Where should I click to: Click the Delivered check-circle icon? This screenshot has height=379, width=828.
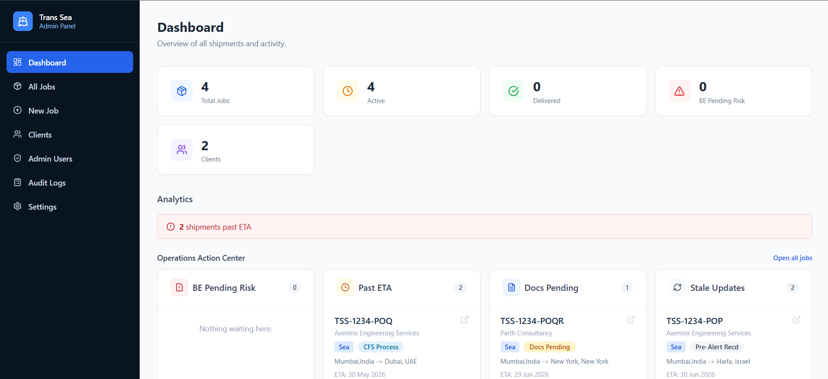[x=514, y=91]
